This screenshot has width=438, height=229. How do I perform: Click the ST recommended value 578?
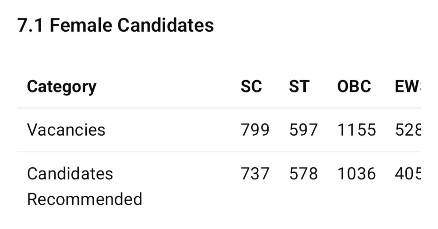click(x=303, y=174)
